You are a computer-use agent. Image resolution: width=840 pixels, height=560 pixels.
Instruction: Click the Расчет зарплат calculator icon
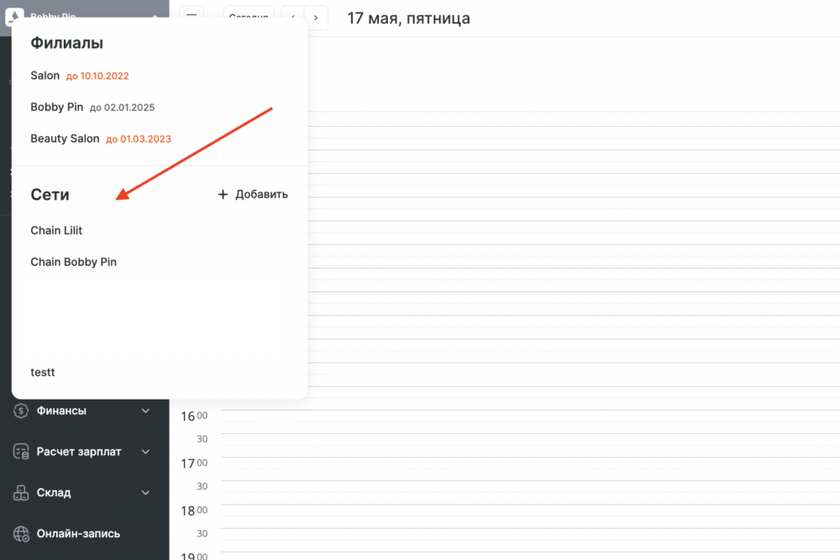click(x=21, y=452)
